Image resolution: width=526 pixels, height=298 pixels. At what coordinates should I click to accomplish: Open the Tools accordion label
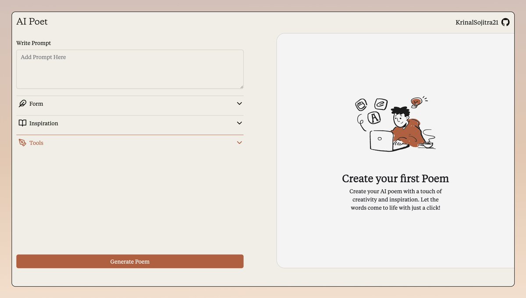tap(36, 143)
